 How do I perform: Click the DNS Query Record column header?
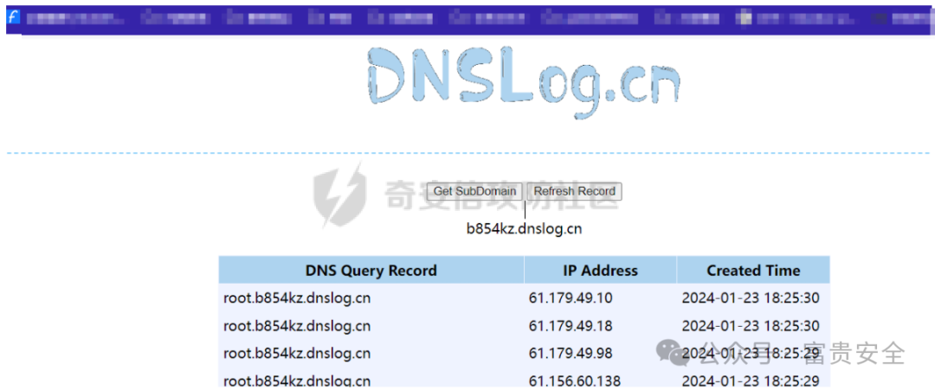[x=371, y=271]
